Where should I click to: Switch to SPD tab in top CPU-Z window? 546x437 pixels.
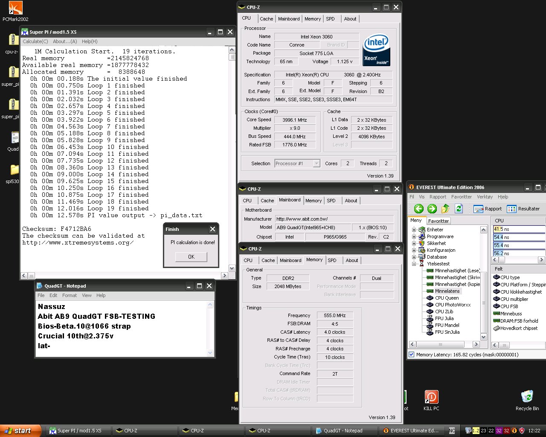pos(330,19)
